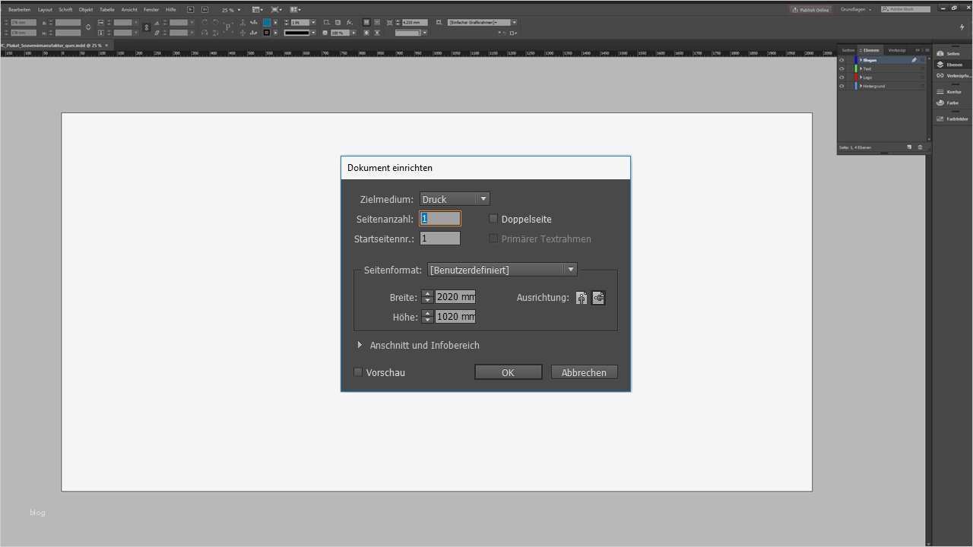Screen dimensions: 973x547
Task: Open the Seitenformat dropdown
Action: 502,270
